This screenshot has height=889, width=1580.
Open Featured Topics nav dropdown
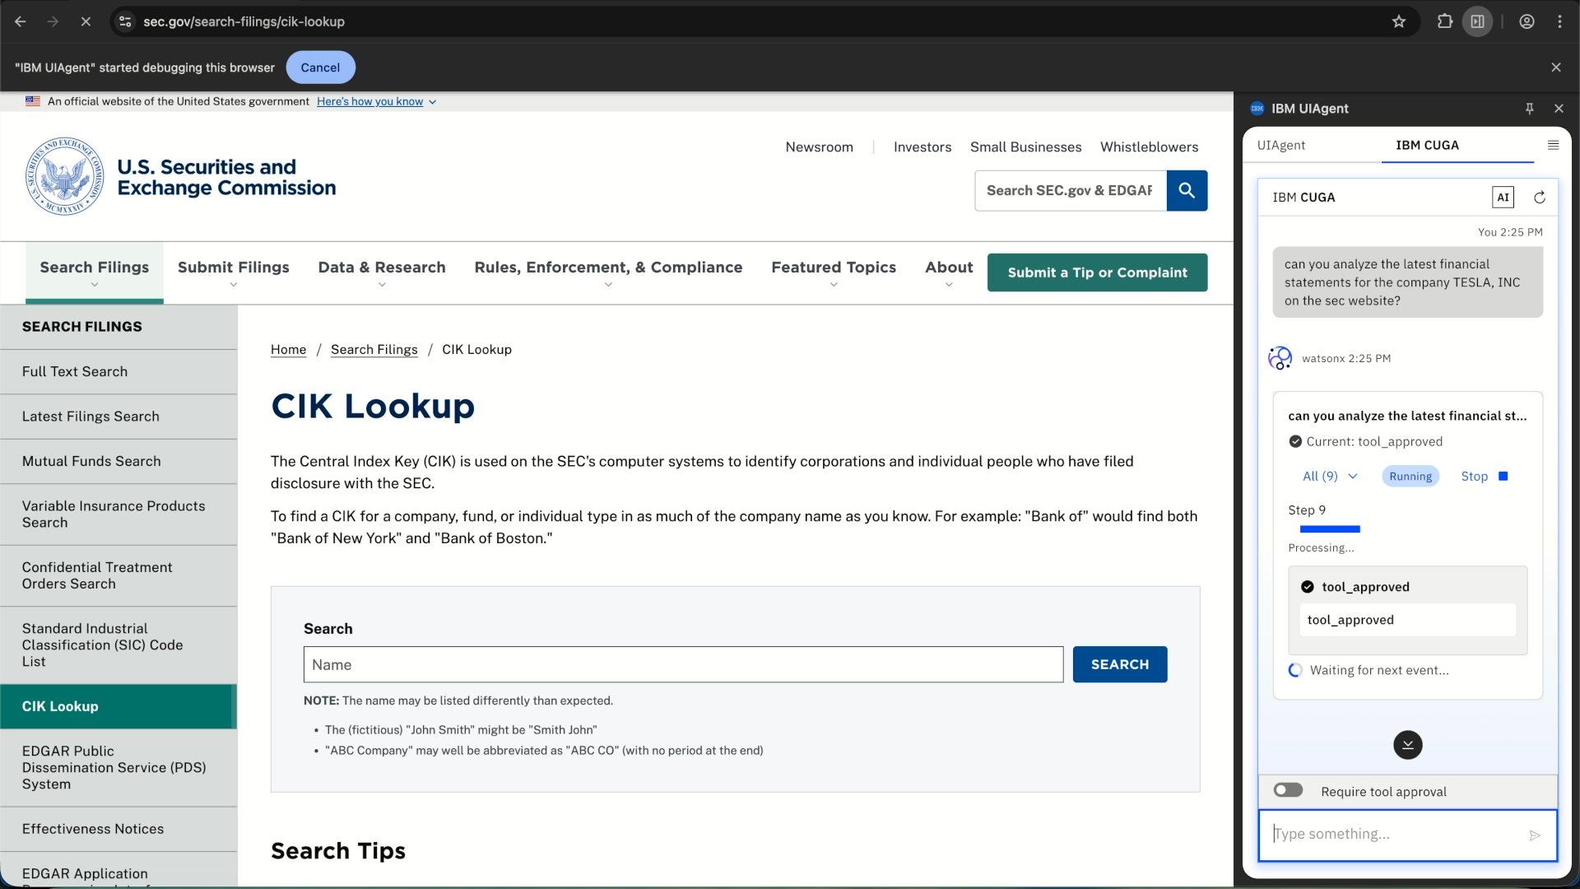click(x=834, y=273)
